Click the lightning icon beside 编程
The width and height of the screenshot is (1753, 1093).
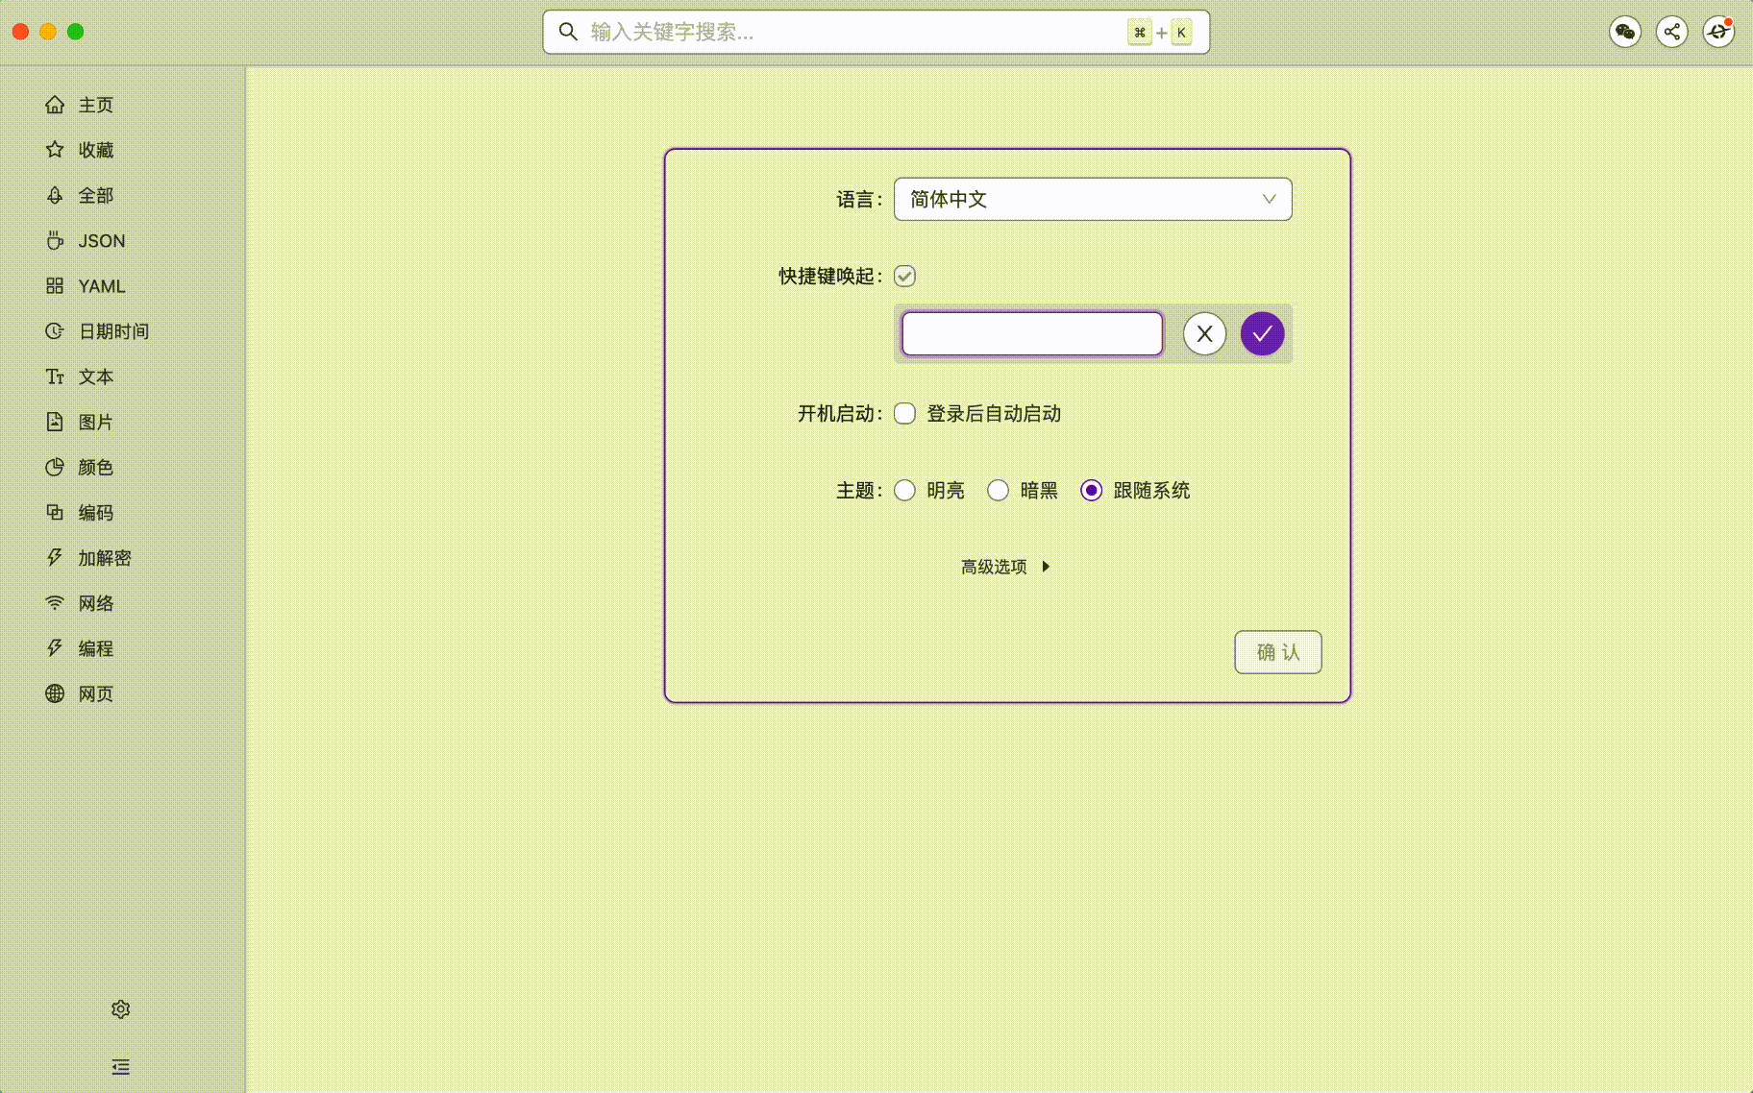coord(55,648)
